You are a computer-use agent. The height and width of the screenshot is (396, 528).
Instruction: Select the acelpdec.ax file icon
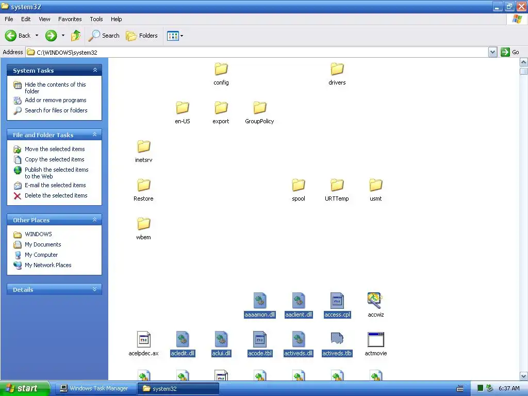(x=144, y=339)
